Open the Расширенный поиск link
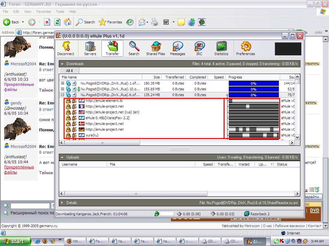 coord(32,213)
